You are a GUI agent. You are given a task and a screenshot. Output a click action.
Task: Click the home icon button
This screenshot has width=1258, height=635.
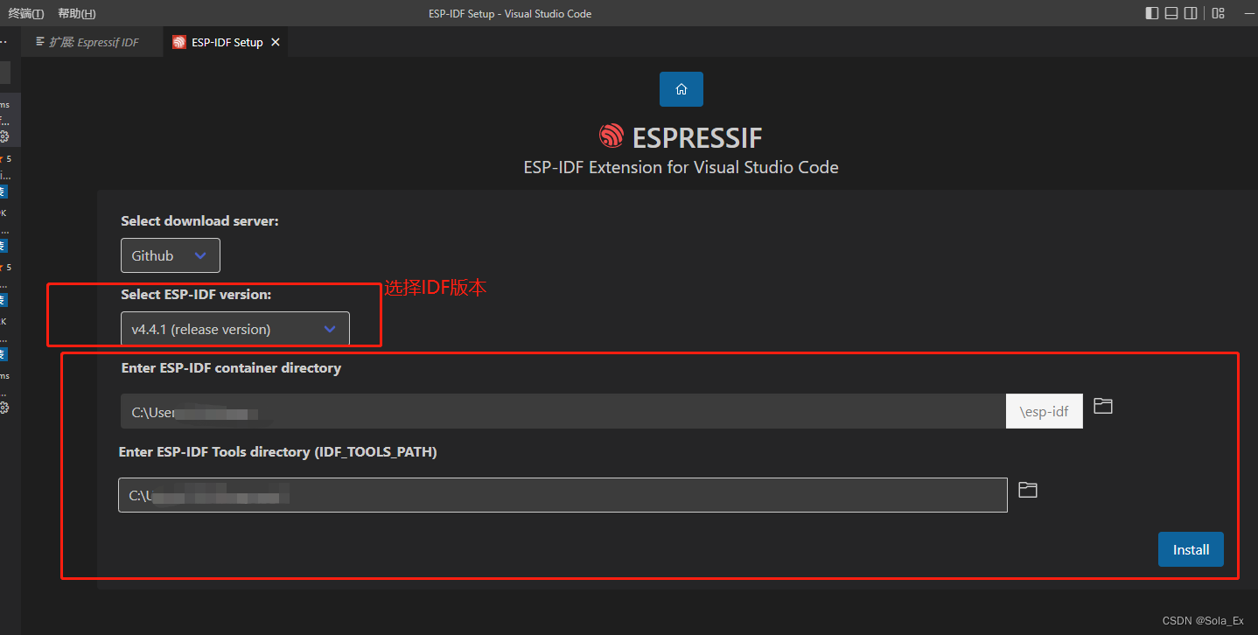pos(681,89)
